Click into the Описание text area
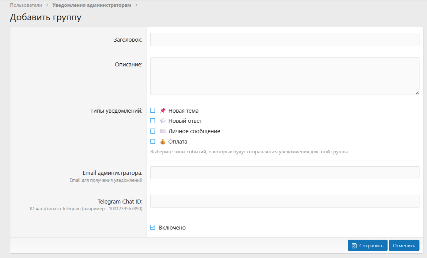Screen dimensions: 427x258 (285, 76)
